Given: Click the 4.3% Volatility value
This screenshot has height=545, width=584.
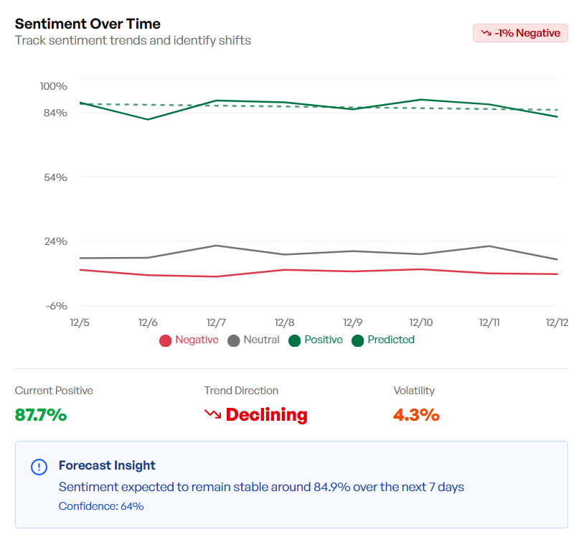Looking at the screenshot, I should point(416,414).
